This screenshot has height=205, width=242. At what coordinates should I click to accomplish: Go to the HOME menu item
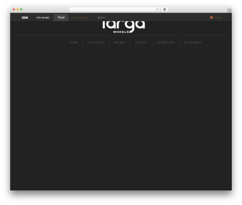[74, 42]
